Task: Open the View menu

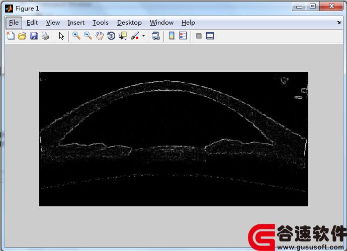Action: pos(53,23)
